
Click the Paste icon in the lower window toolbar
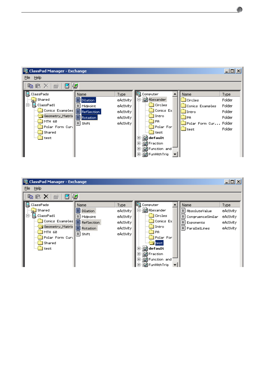tap(38, 197)
